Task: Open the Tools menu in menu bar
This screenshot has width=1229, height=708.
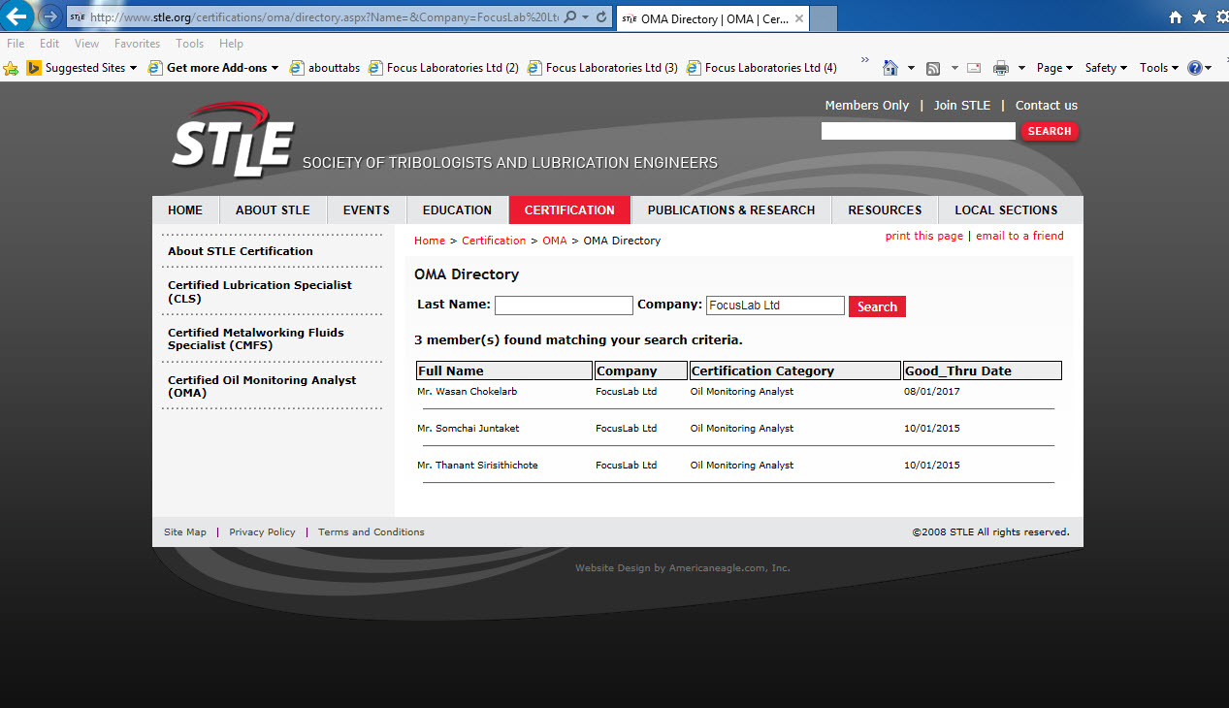Action: pos(189,44)
